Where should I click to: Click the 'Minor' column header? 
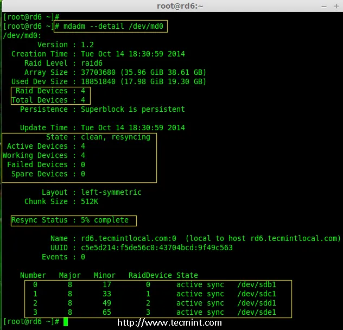(x=105, y=275)
